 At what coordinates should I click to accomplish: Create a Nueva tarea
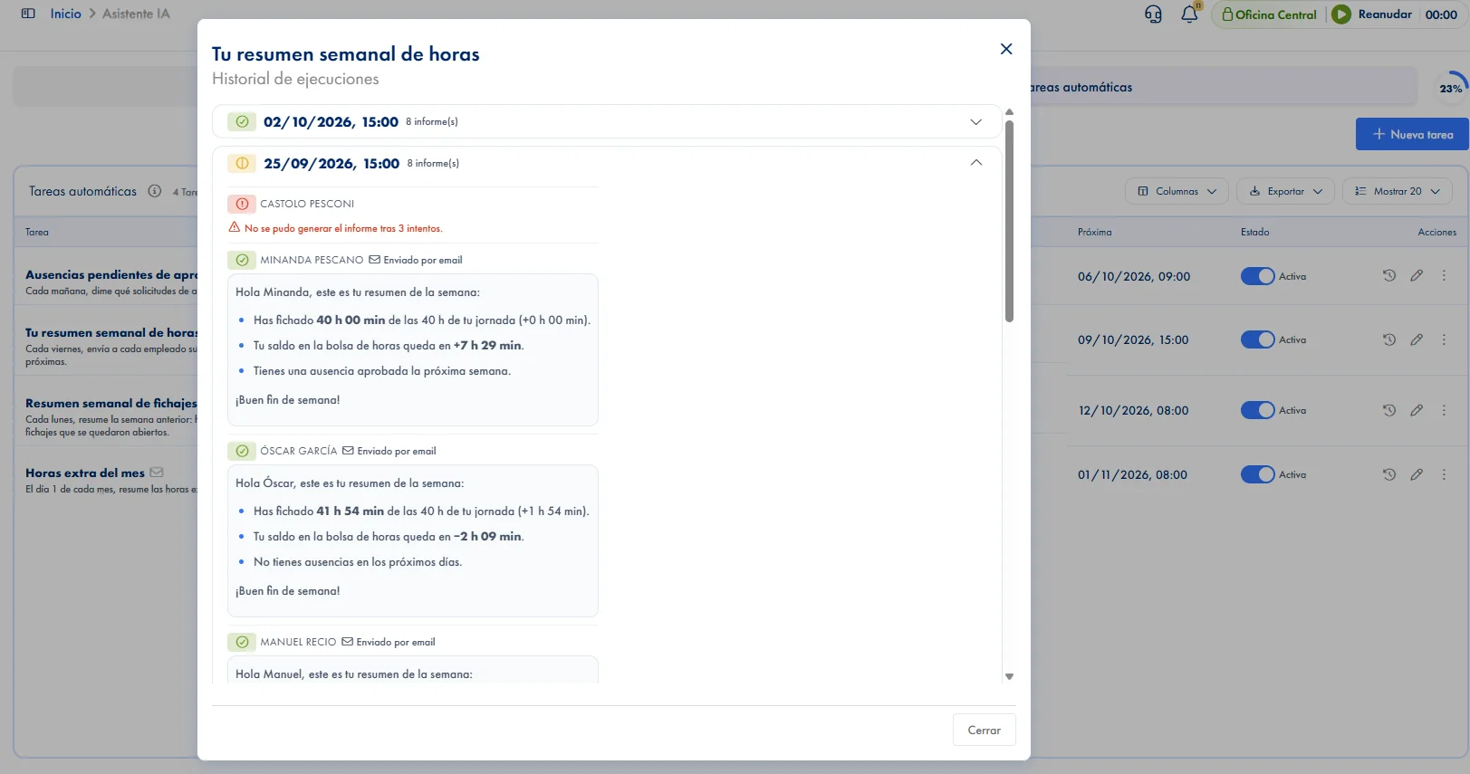tap(1412, 134)
